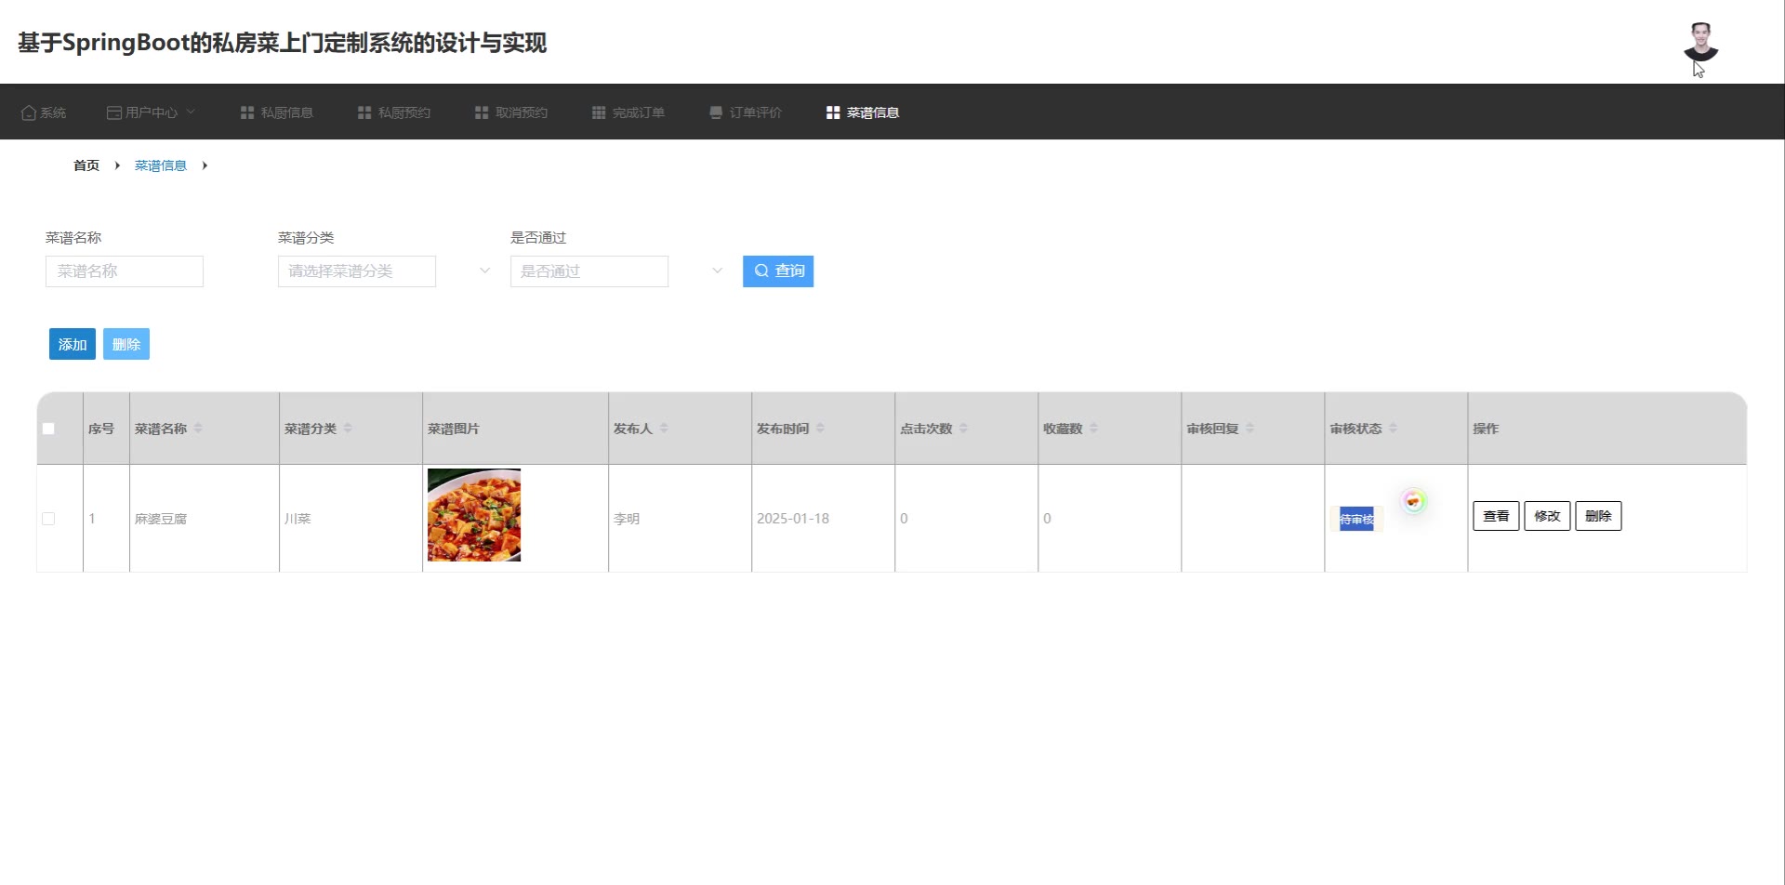Go to 私厨信息 menu item
This screenshot has height=885, width=1785.
(277, 112)
